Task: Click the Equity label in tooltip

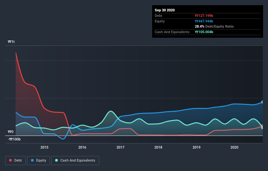Action: point(160,21)
